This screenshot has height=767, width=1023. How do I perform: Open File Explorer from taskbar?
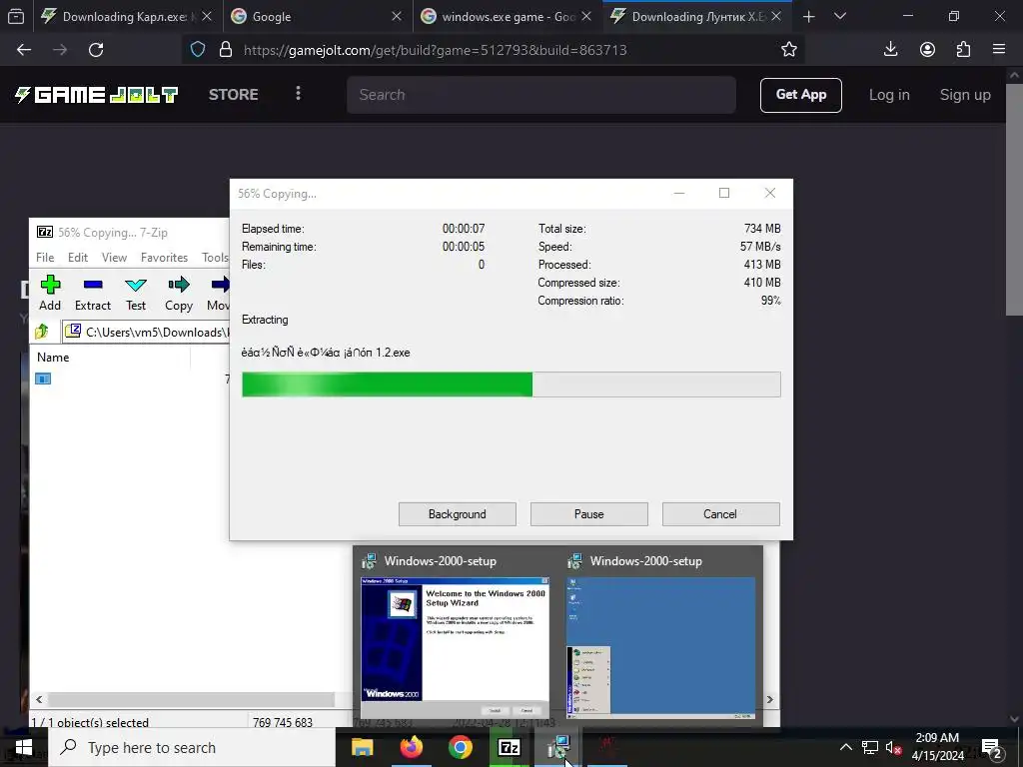[362, 747]
